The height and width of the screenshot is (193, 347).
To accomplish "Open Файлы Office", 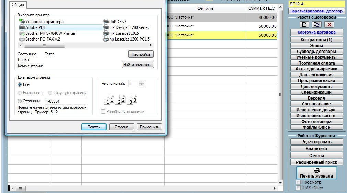I will pos(316,127).
